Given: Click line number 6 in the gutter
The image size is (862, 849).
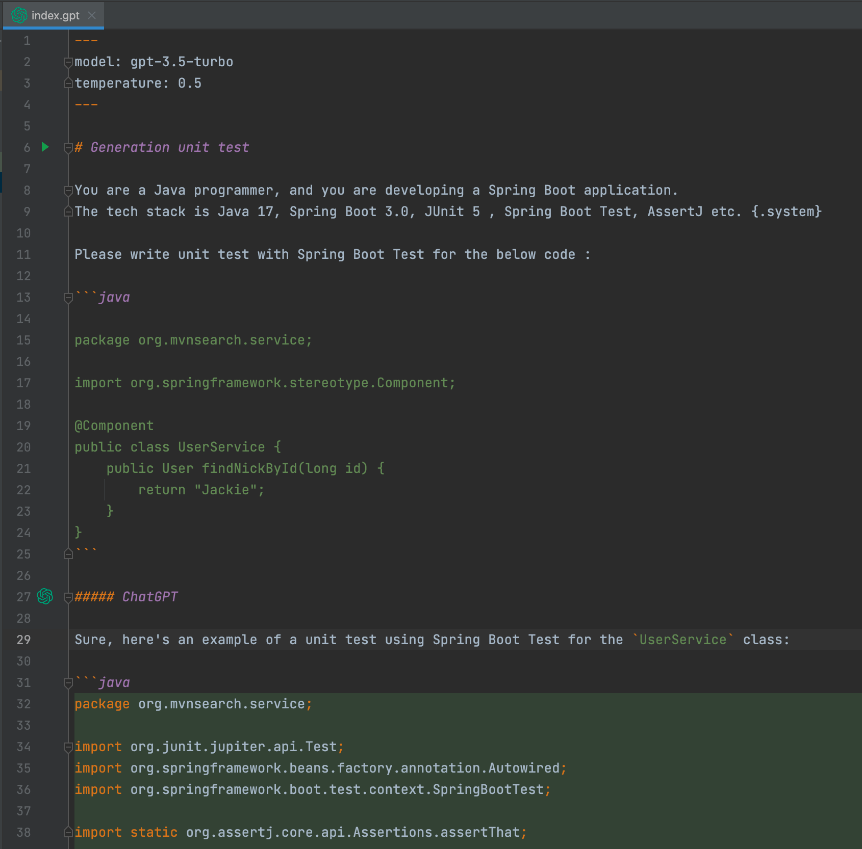Looking at the screenshot, I should 26,147.
